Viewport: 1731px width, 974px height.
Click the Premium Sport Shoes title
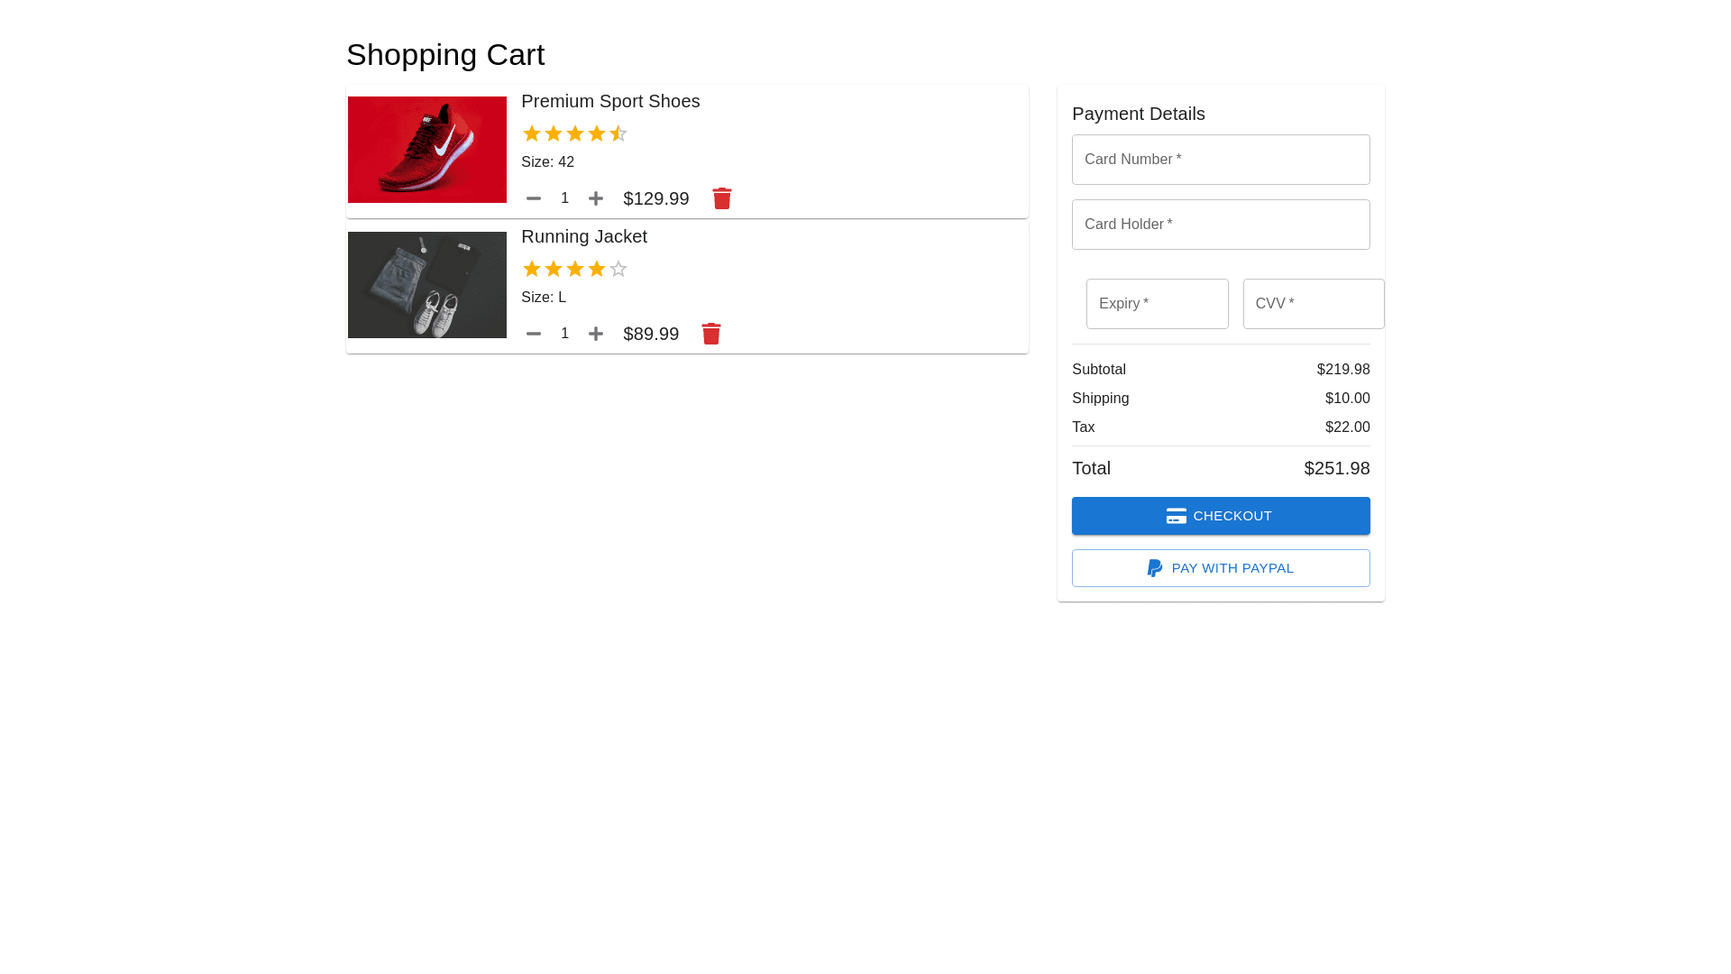pyautogui.click(x=610, y=101)
